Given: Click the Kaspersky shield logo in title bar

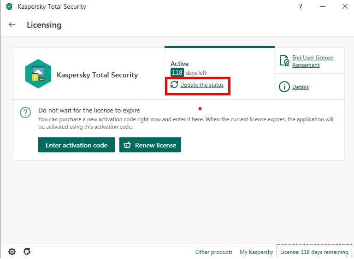Looking at the screenshot, I should tap(9, 7).
